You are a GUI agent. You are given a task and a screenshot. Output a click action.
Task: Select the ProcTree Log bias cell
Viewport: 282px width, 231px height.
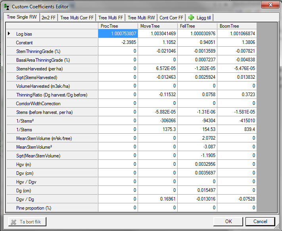tap(118, 34)
